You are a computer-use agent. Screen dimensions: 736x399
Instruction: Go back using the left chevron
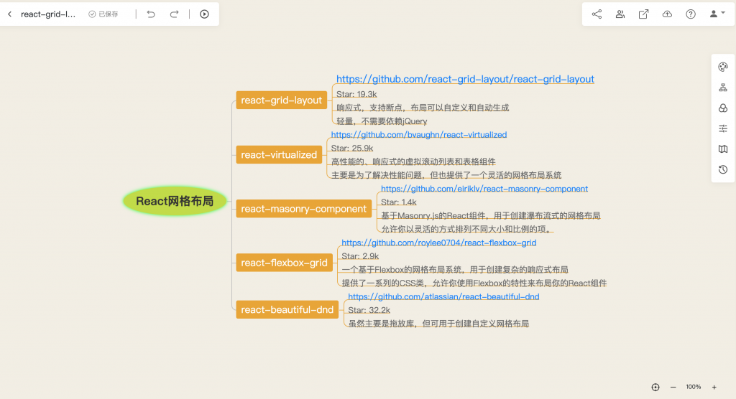(9, 14)
